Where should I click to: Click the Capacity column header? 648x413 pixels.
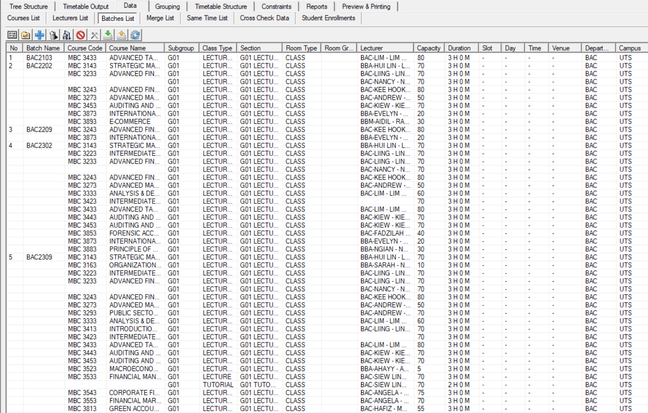[429, 48]
